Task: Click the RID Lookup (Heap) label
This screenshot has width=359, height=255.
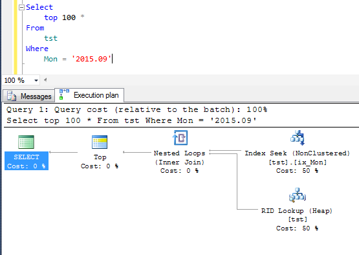Action: [297, 211]
